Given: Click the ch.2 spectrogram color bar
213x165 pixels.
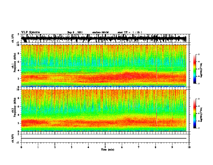Looking at the screenshot, I should [x=195, y=114].
